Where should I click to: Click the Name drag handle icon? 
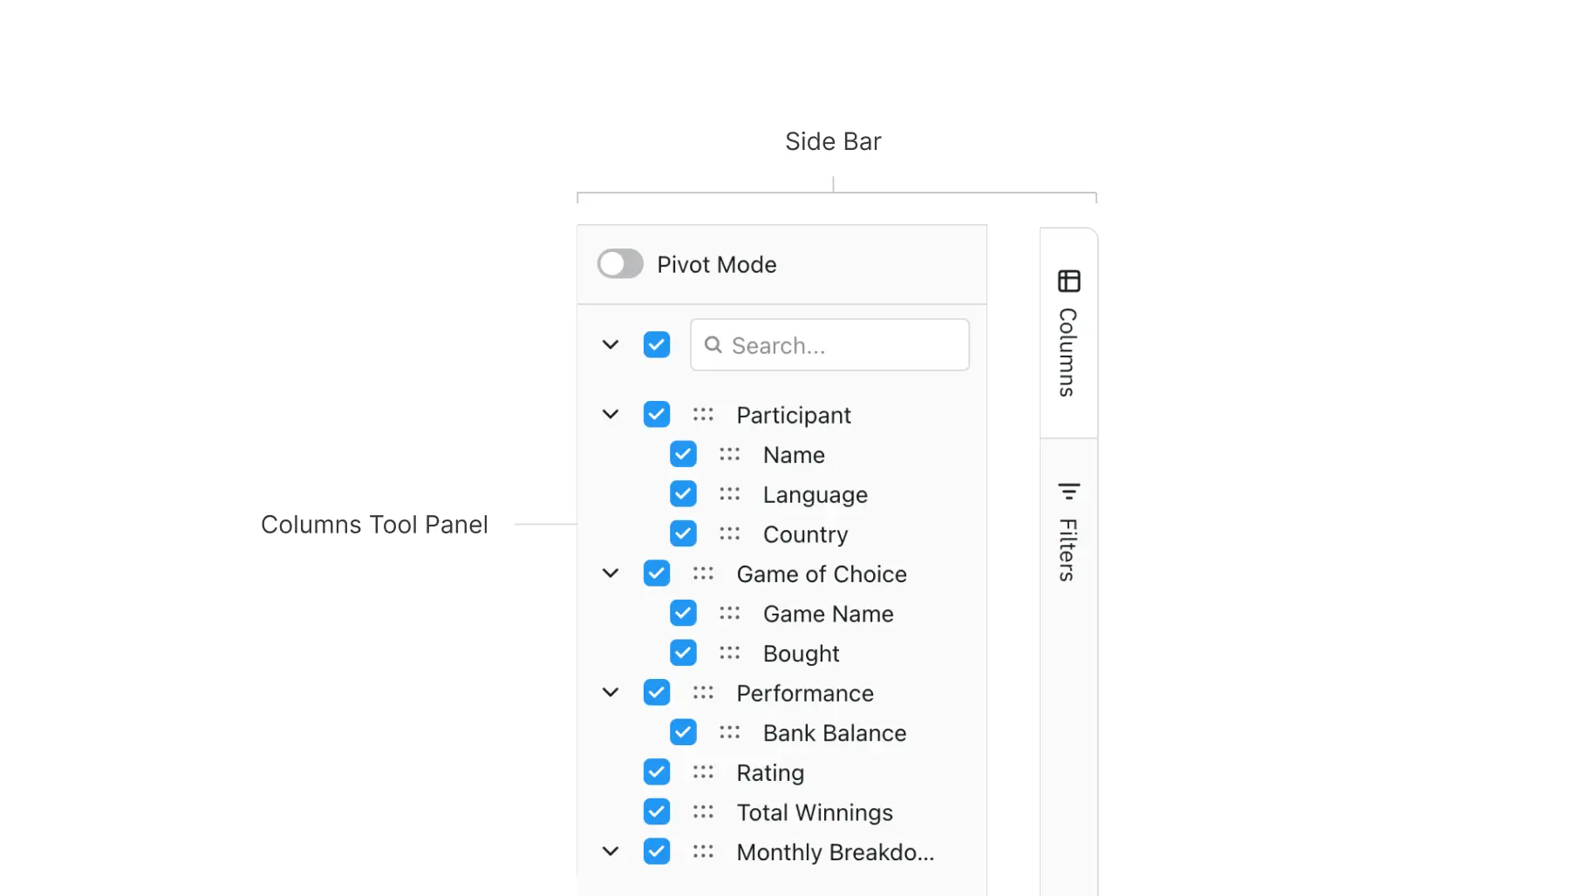click(x=729, y=454)
